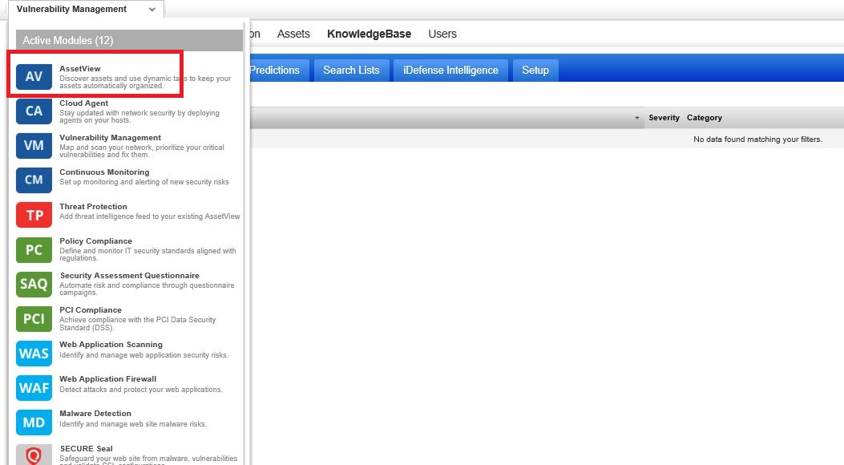Open the search filter dropdown arrow
The image size is (844, 465).
(x=637, y=117)
